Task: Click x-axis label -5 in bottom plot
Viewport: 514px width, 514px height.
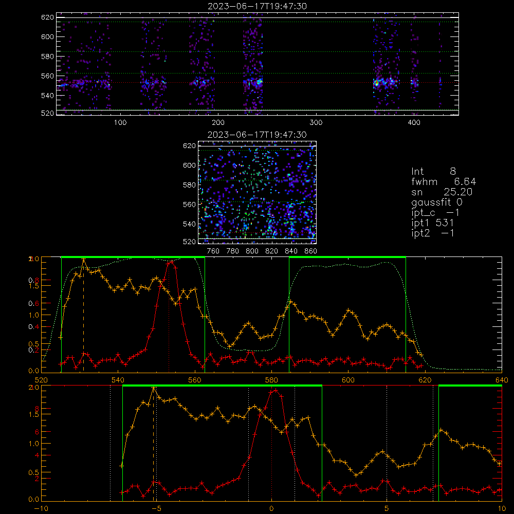Action: click(156, 509)
